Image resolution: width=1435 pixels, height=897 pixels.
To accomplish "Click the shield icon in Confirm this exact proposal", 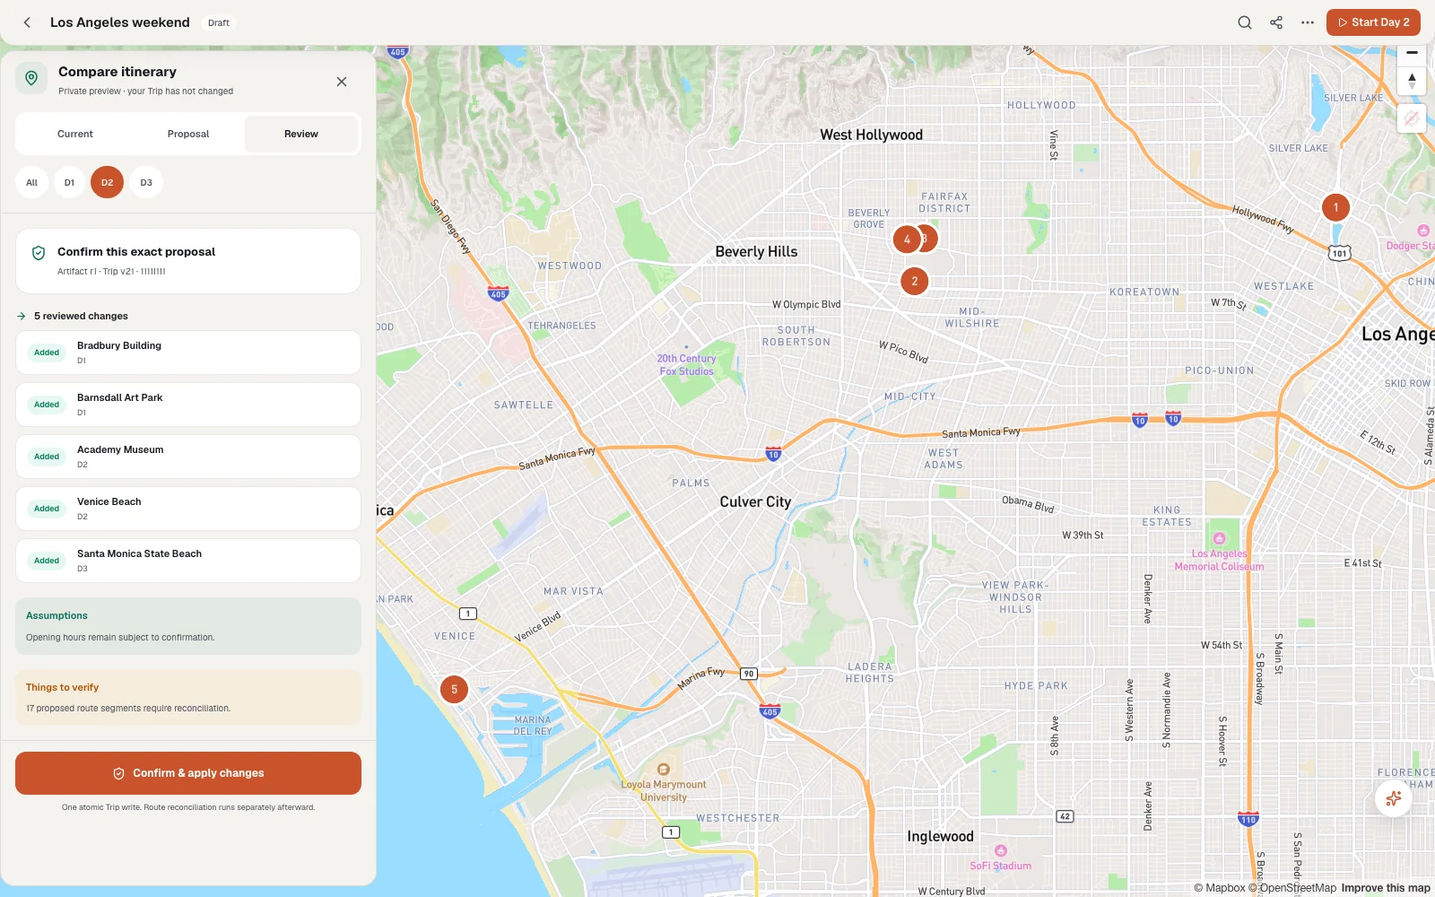I will tap(39, 253).
